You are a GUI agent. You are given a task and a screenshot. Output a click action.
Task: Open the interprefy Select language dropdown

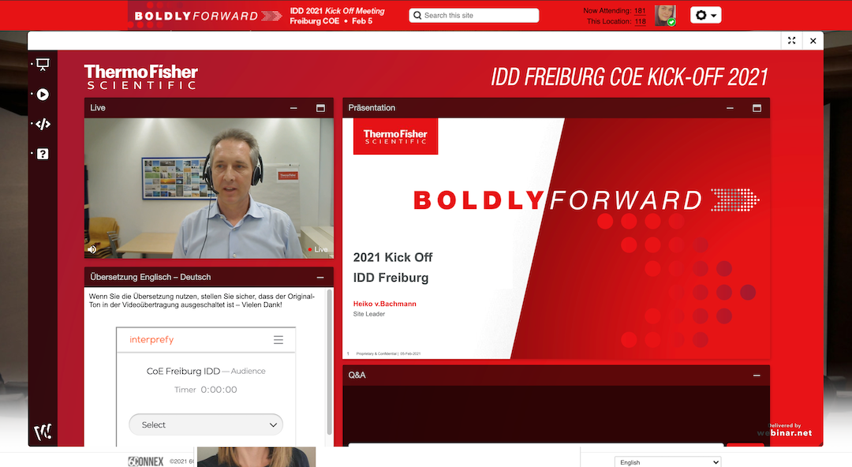[x=205, y=424]
